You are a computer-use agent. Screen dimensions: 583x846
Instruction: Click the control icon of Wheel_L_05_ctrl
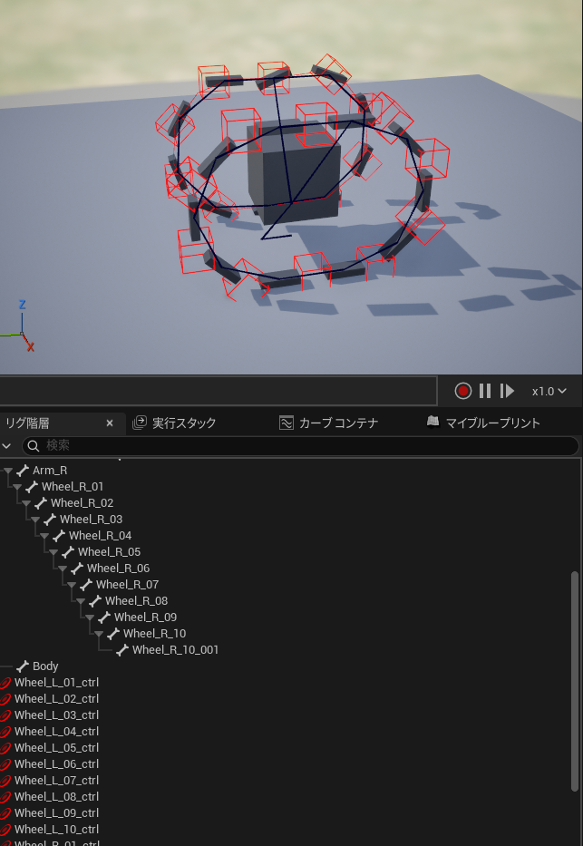[x=5, y=748]
